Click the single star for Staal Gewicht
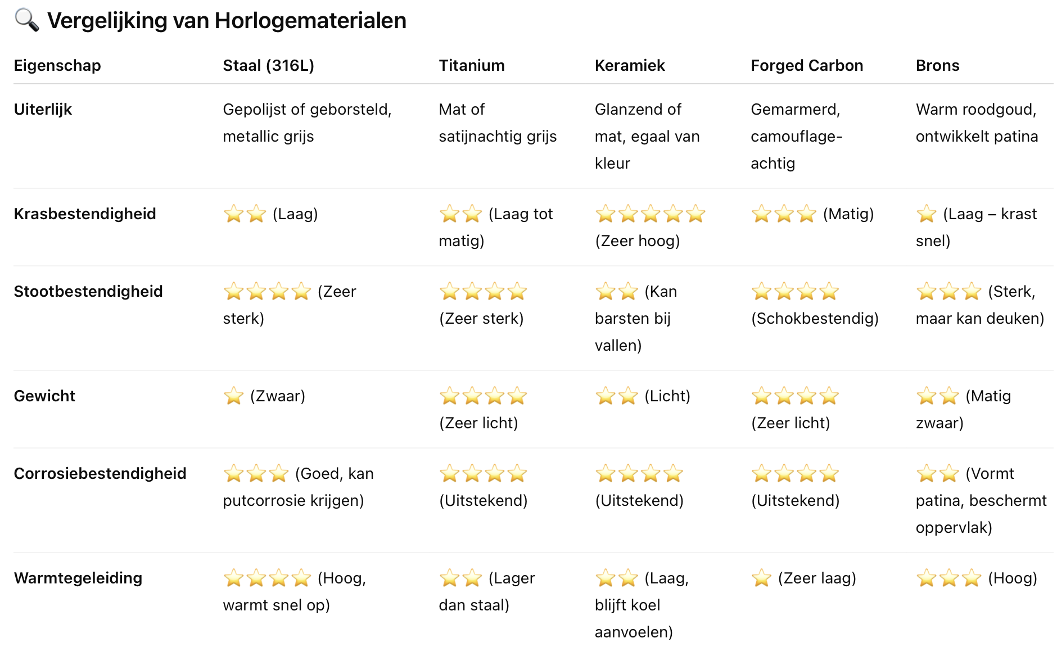The height and width of the screenshot is (652, 1057). pos(233,396)
